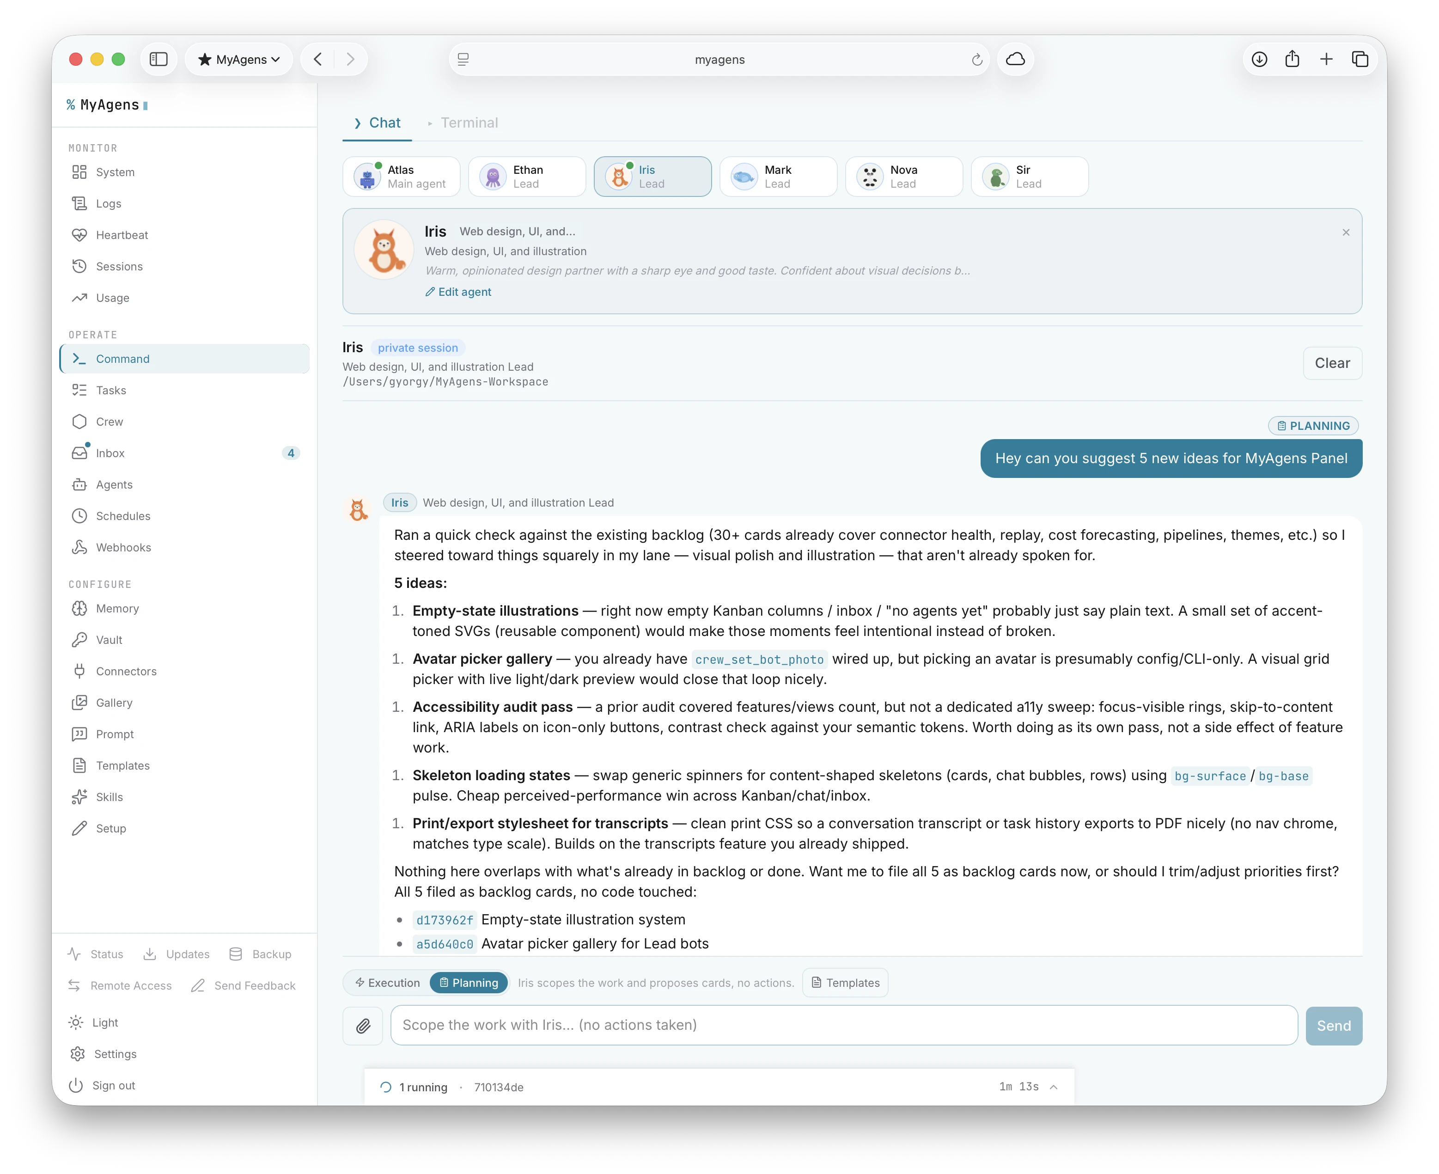Image resolution: width=1439 pixels, height=1174 pixels.
Task: Expand the running tasks bar chevron
Action: click(x=1054, y=1088)
